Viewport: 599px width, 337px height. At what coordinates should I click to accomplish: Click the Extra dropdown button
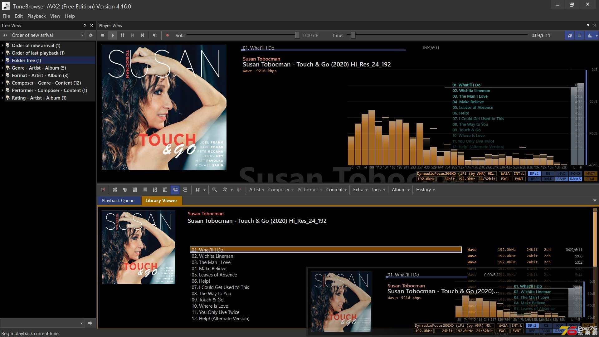360,190
